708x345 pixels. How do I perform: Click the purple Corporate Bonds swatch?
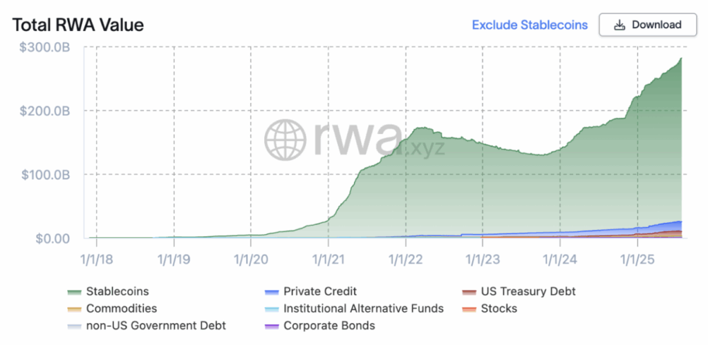coord(272,325)
